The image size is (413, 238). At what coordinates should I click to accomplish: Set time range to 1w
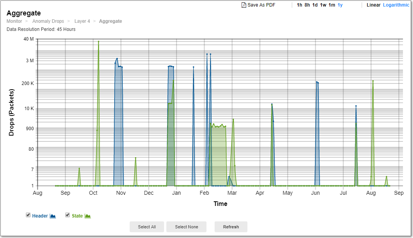[323, 5]
